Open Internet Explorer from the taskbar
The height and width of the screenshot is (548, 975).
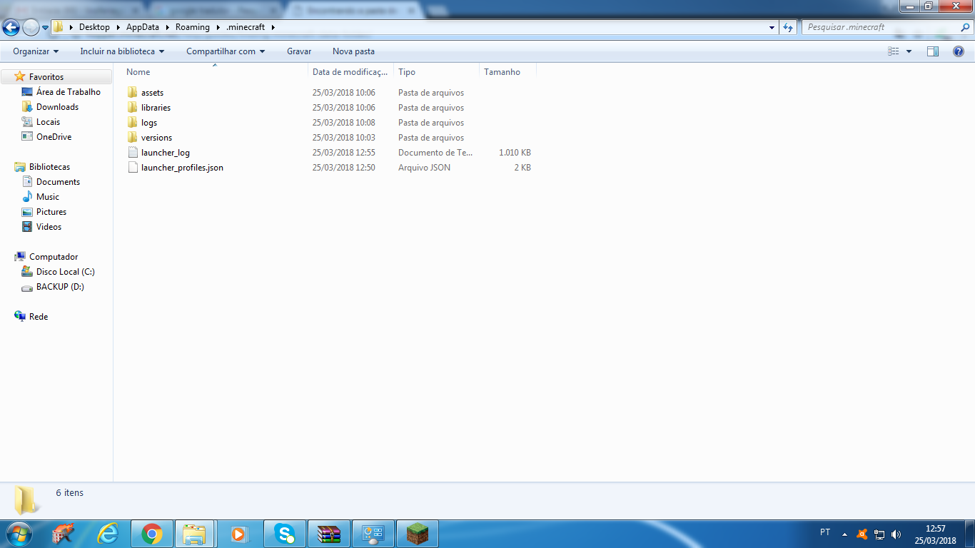108,534
